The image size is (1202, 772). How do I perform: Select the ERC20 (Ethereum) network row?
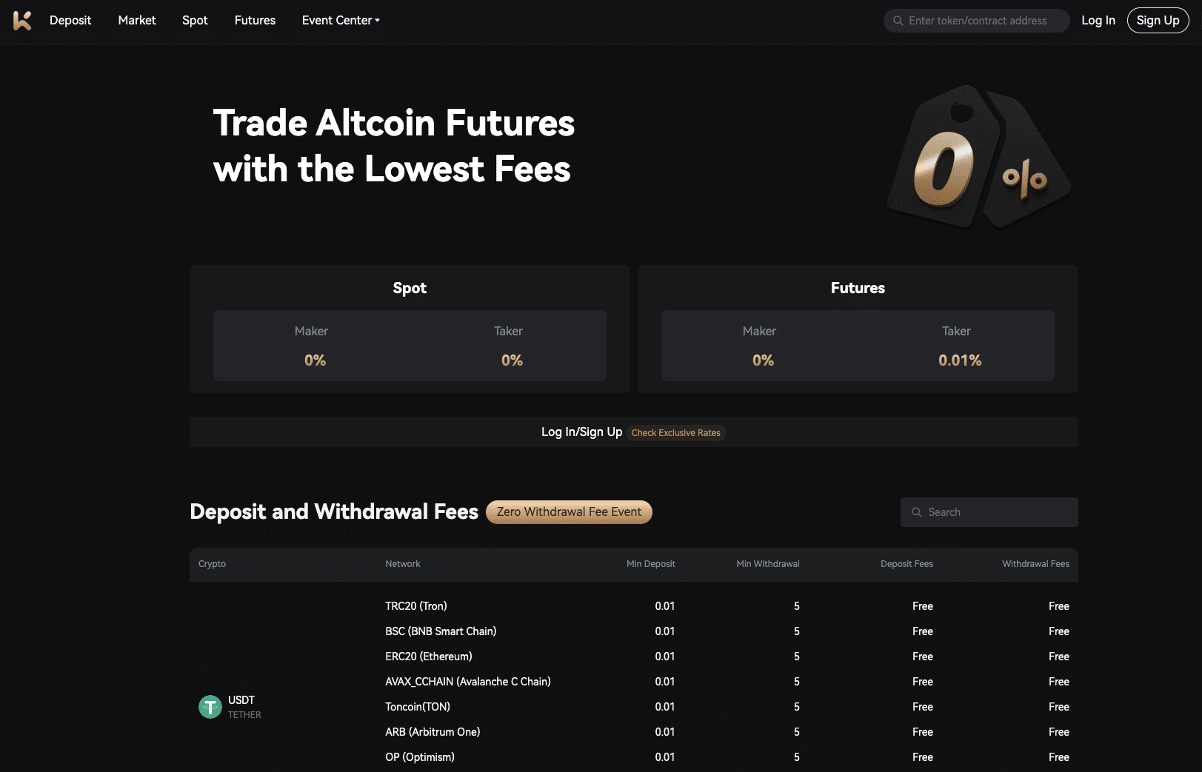428,656
